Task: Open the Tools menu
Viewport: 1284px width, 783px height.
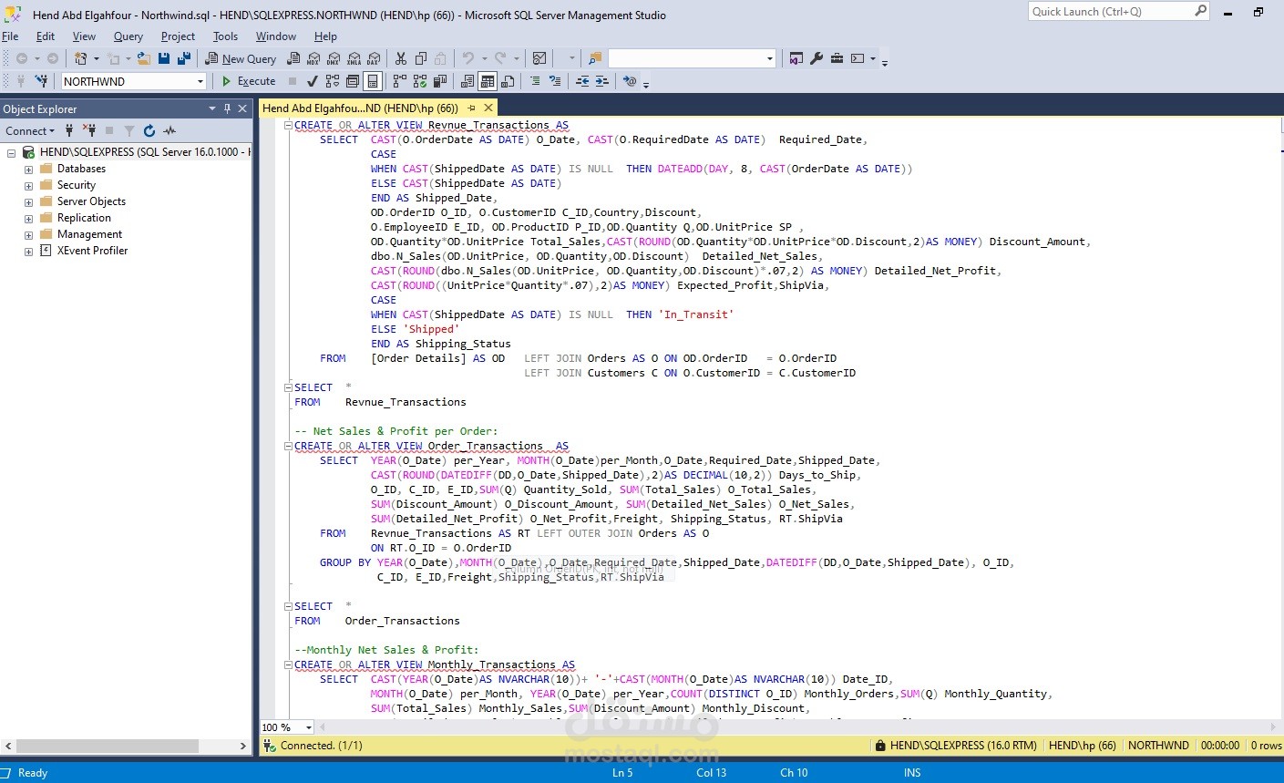Action: [x=225, y=36]
